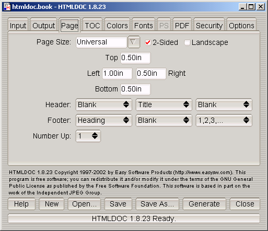
Task: Enable the Landscape checkbox
Action: click(x=187, y=42)
